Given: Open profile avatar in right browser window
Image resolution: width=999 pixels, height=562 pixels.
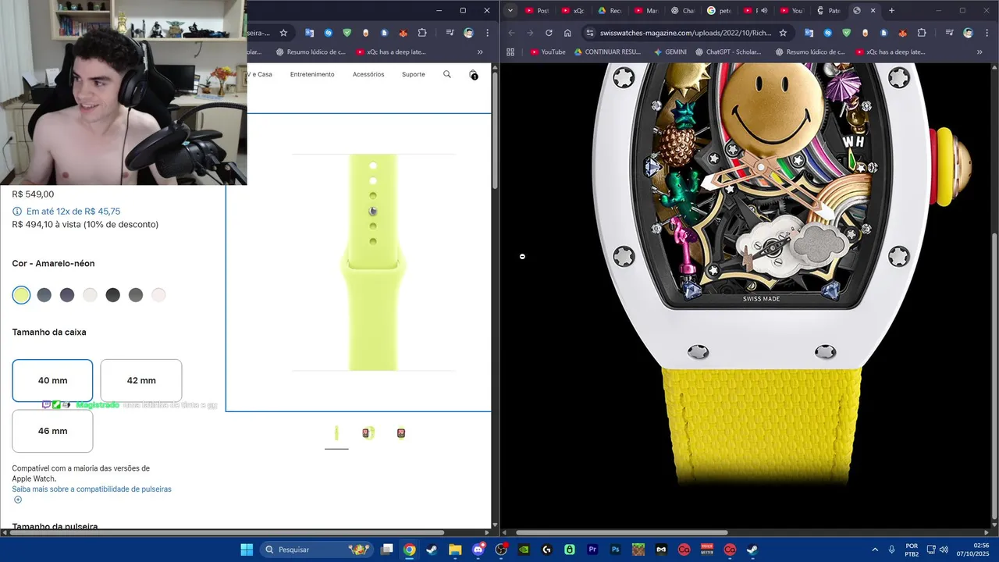Looking at the screenshot, I should coord(968,33).
